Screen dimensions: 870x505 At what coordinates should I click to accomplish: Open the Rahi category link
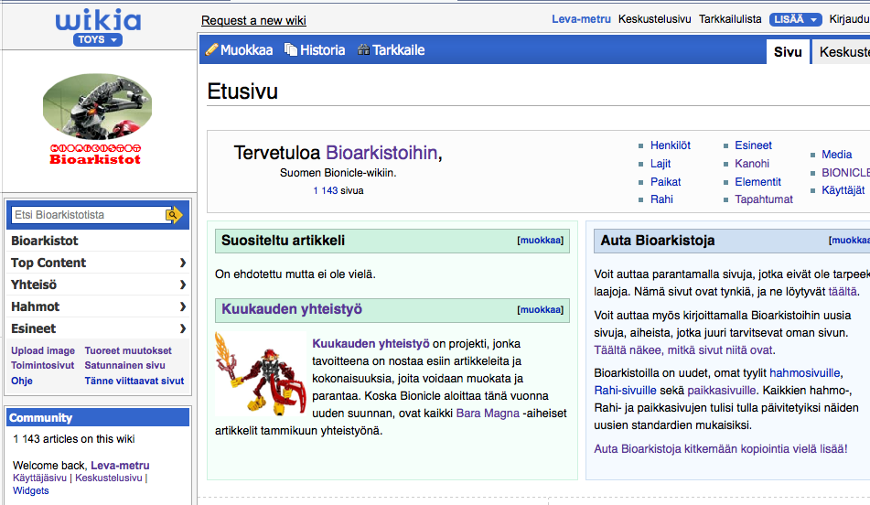click(661, 199)
